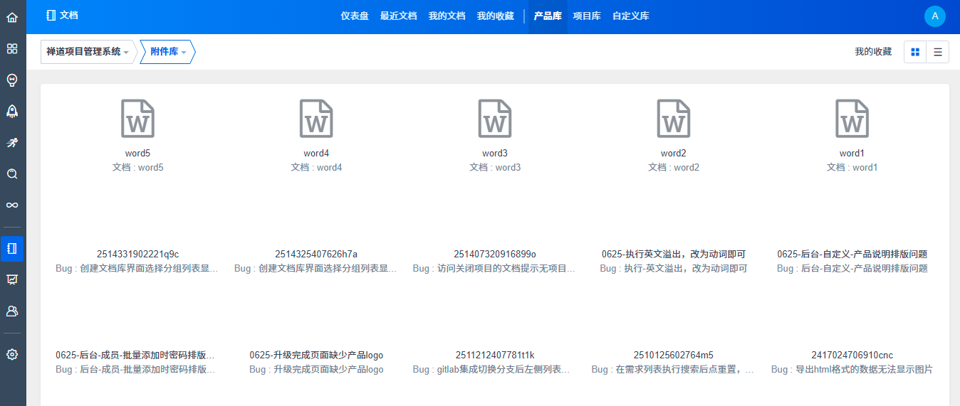Select the 自定义库 tab

coord(631,16)
